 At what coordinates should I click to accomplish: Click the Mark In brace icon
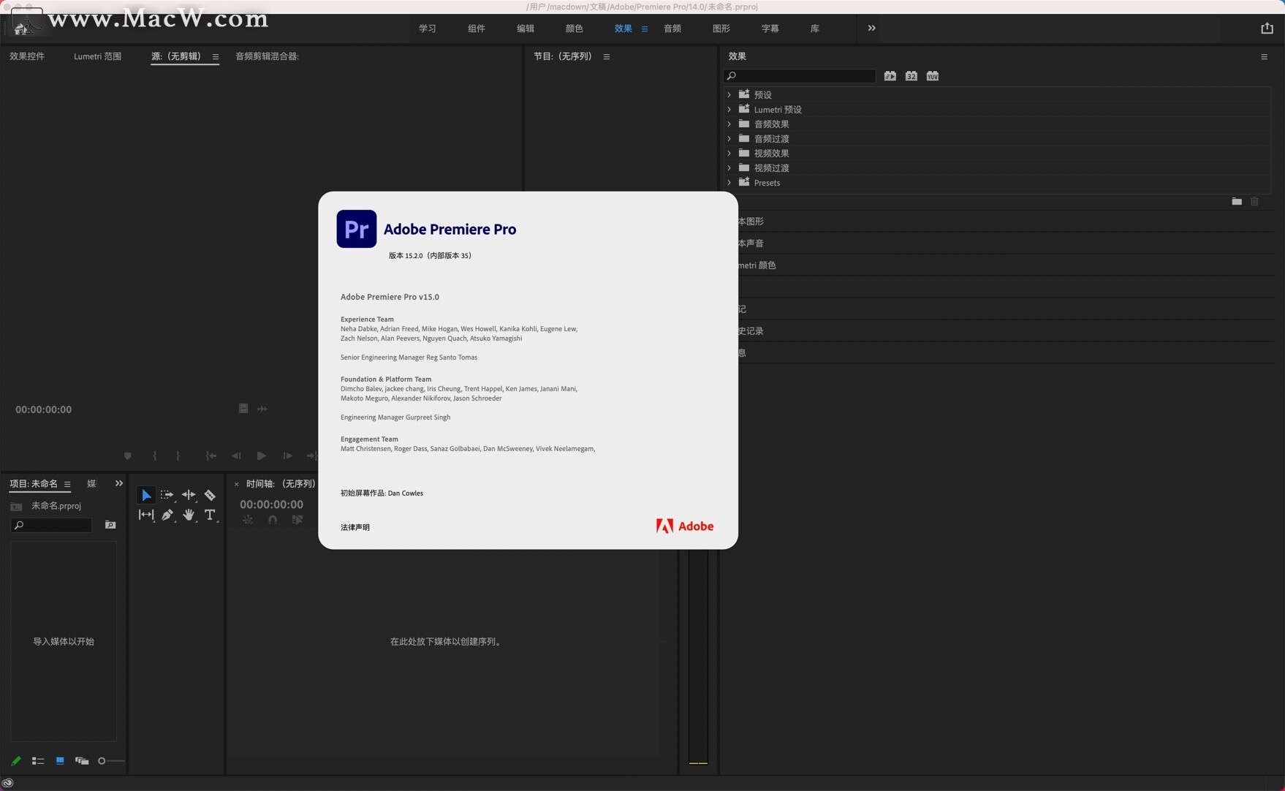pos(155,456)
